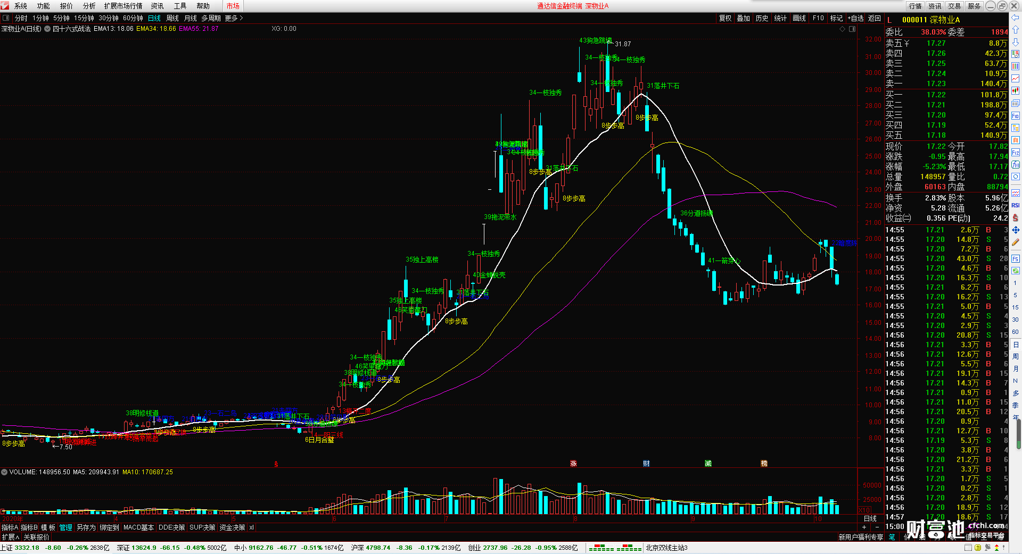
Task: Click the blue circle sidebar icon
Action: click(1016, 177)
